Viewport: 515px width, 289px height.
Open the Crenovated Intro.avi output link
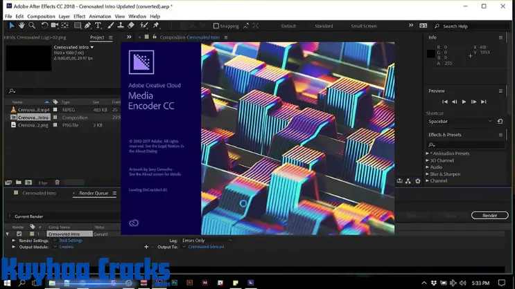click(206, 247)
